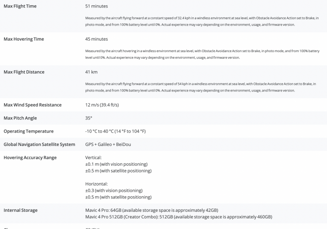
Task: Select the Mavic 4 Pro 512GB Creator Combo line
Action: pos(179,217)
